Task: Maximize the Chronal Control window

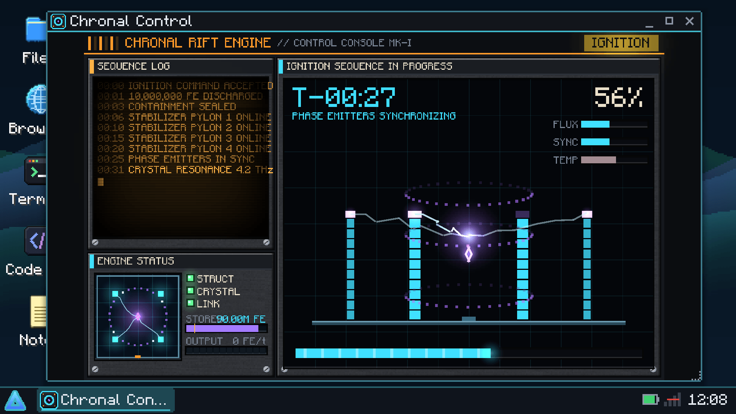Action: coord(669,21)
